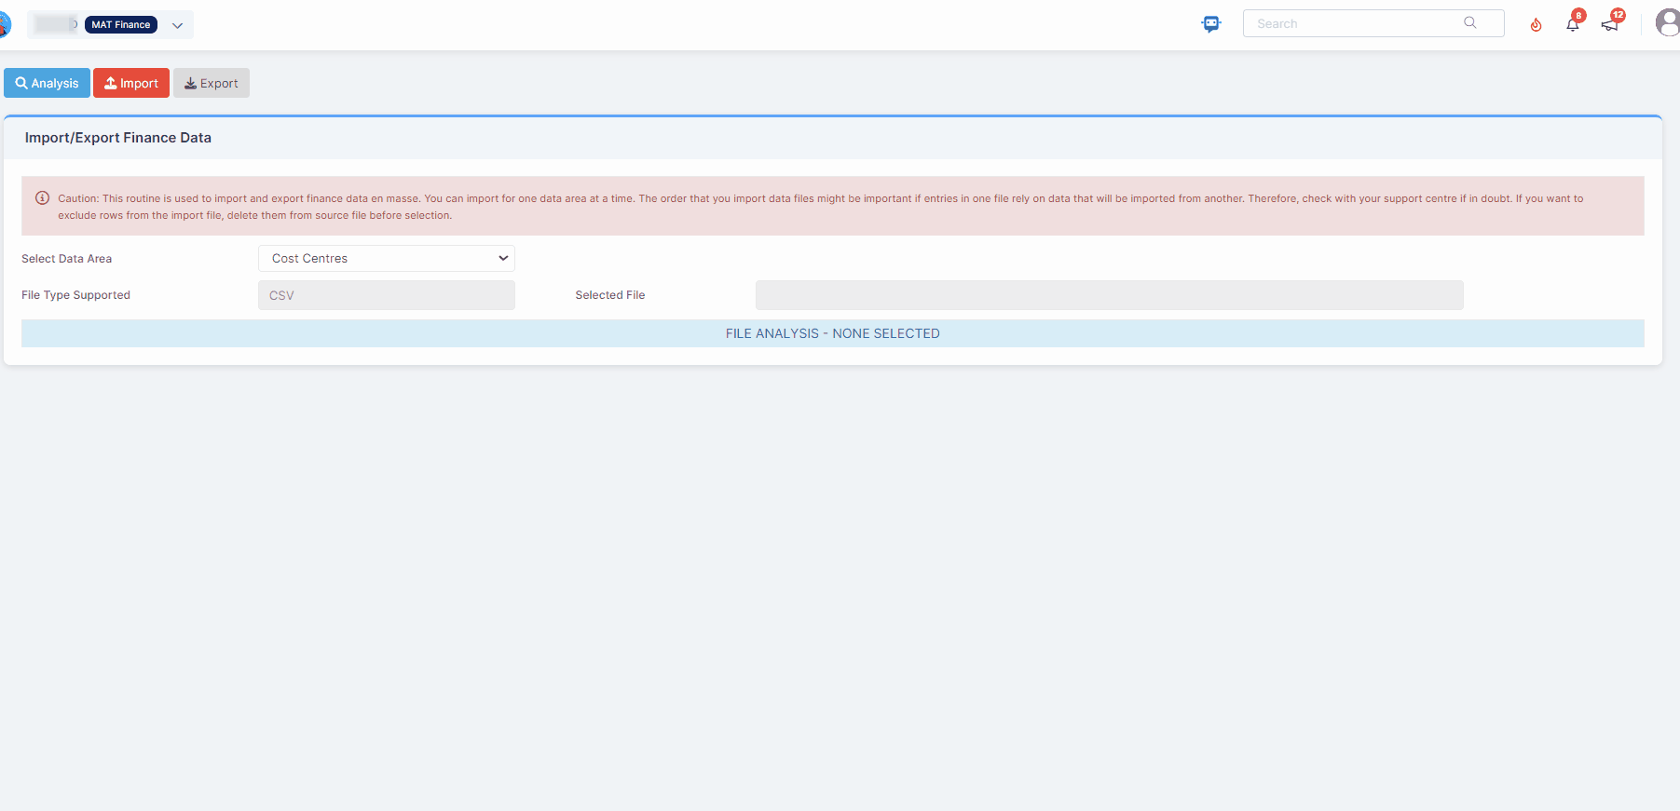Click the Select Data Area label
The height and width of the screenshot is (811, 1680).
pyautogui.click(x=66, y=259)
